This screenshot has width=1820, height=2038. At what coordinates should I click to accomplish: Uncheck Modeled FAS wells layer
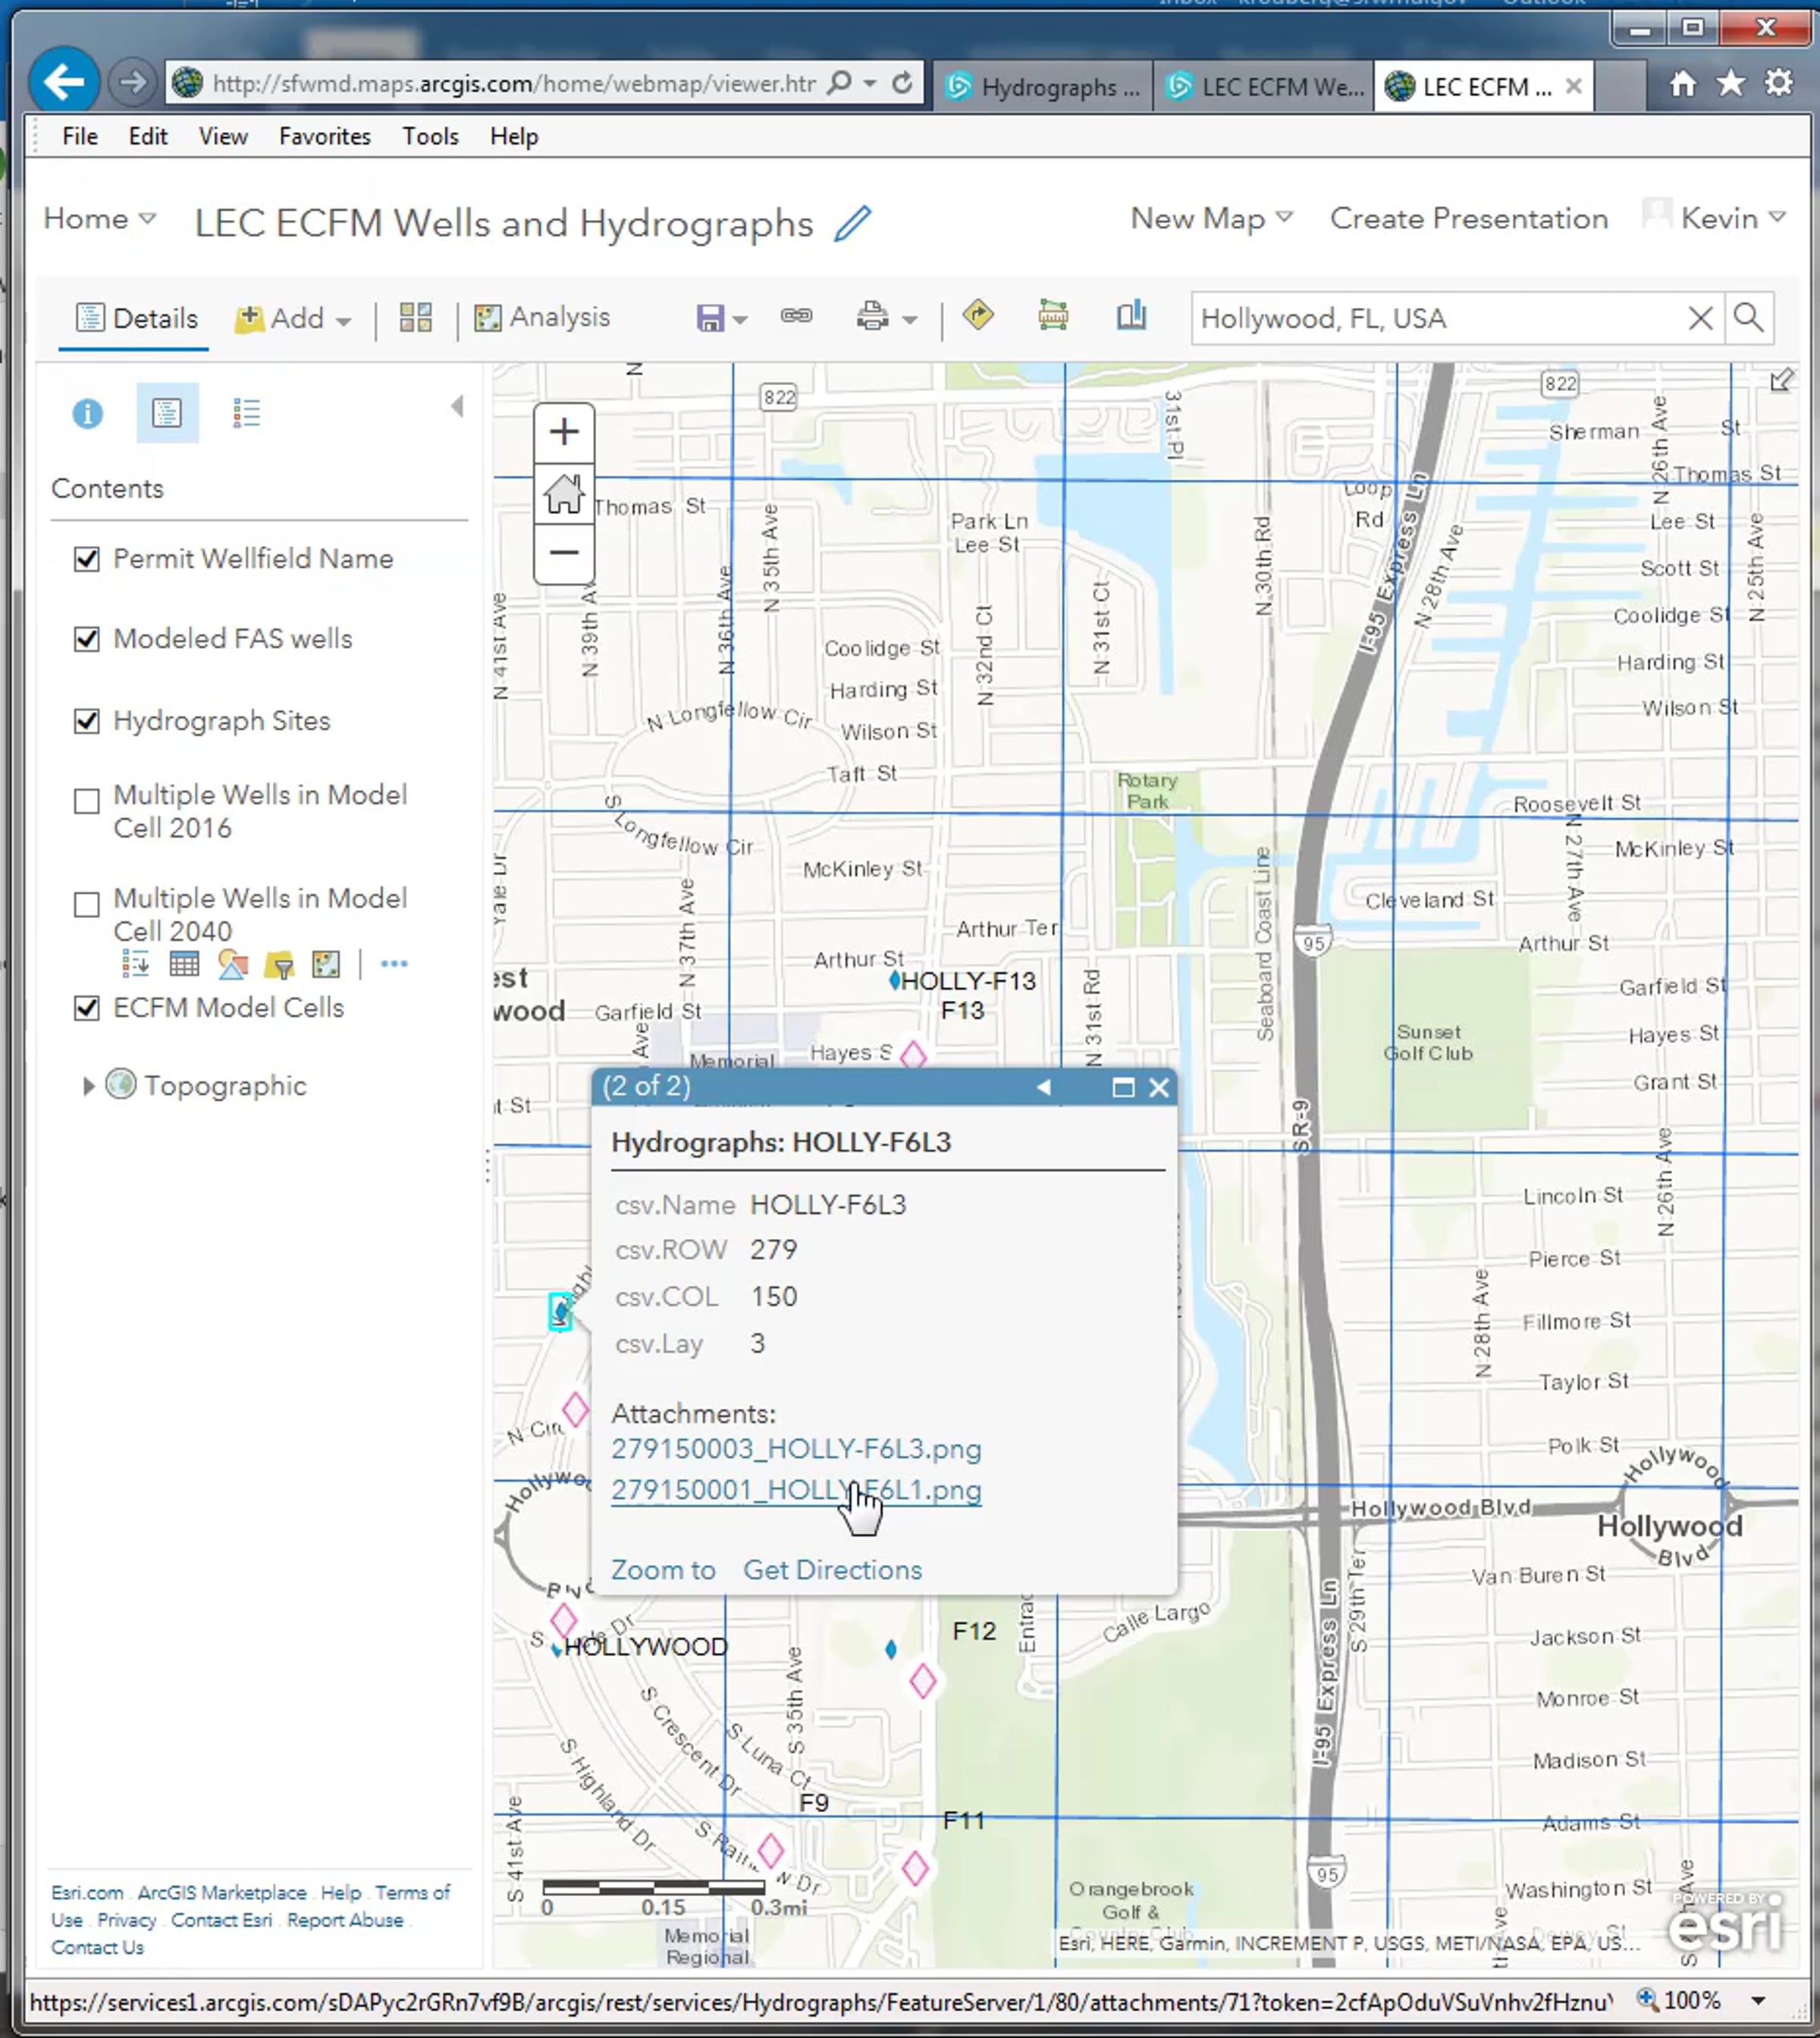[87, 639]
